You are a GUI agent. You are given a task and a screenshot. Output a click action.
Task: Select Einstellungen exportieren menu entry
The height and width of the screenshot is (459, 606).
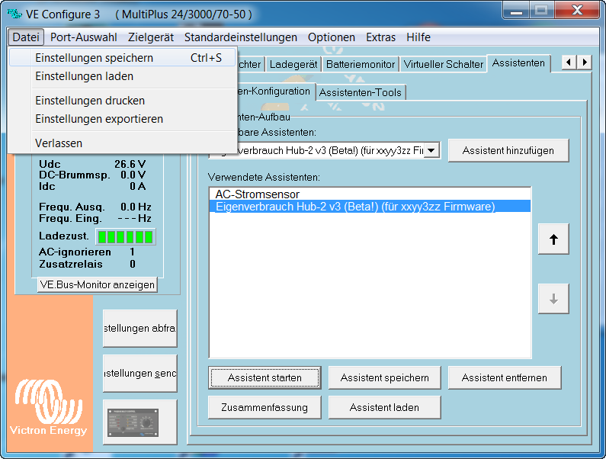pyautogui.click(x=99, y=119)
